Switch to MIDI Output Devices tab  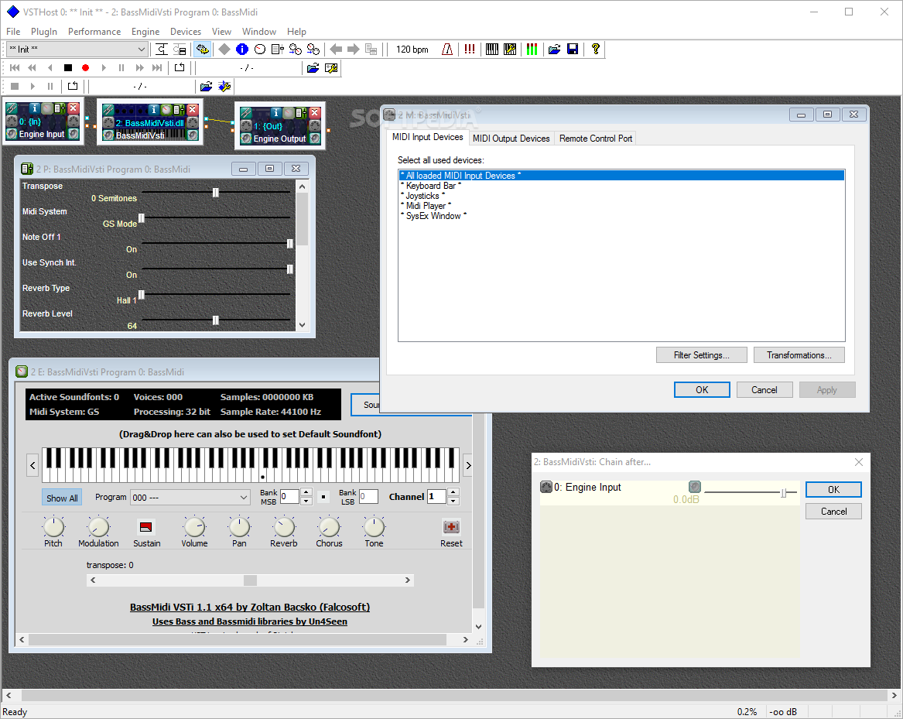[511, 139]
